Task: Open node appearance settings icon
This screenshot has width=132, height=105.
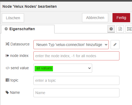Action: pos(129,29)
